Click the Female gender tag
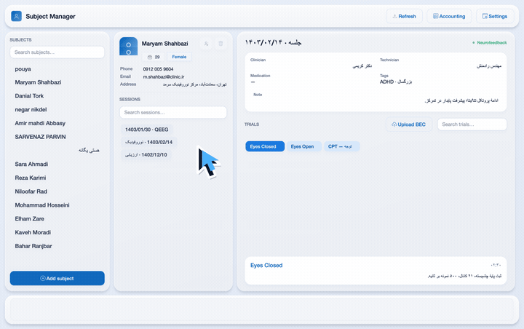The image size is (524, 329). click(x=180, y=57)
